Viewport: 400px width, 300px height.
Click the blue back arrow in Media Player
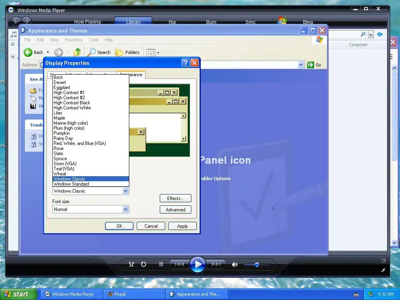click(x=380, y=34)
